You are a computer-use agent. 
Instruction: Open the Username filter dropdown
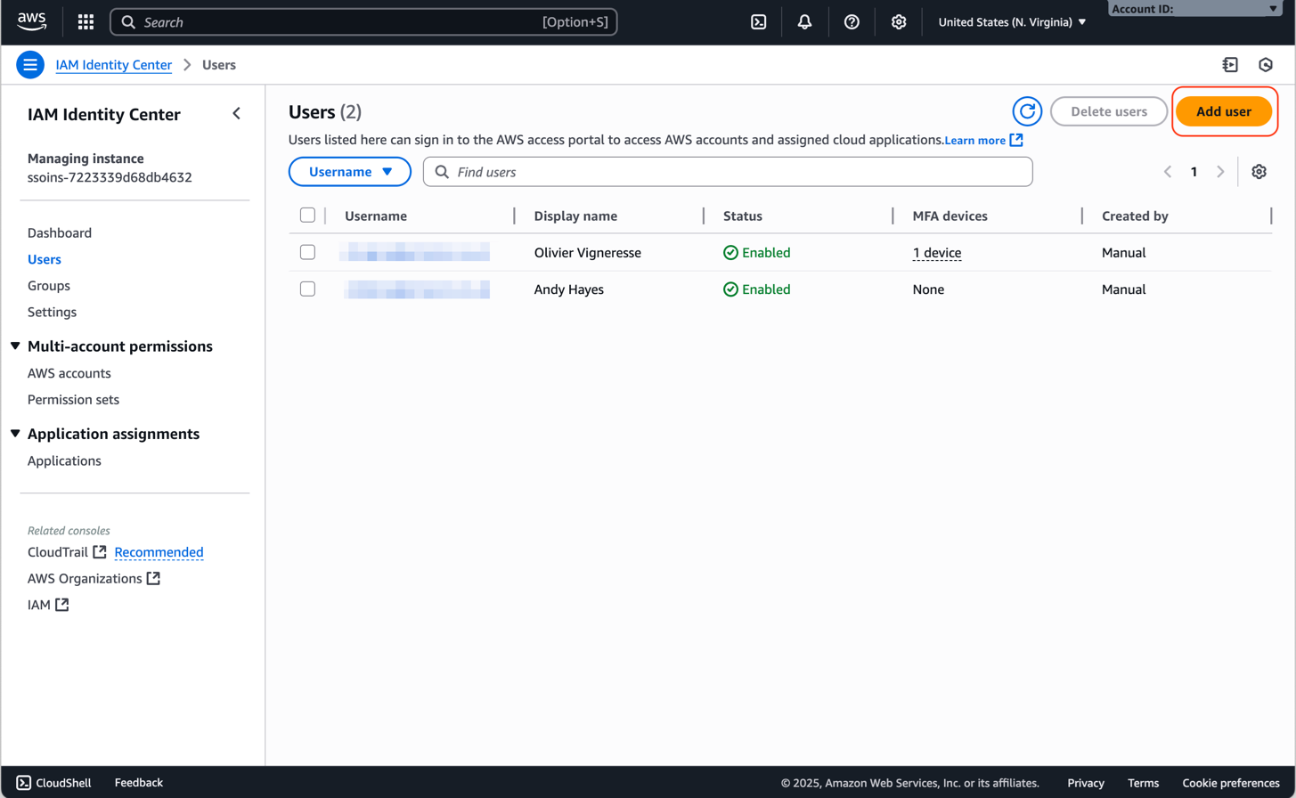tap(350, 172)
